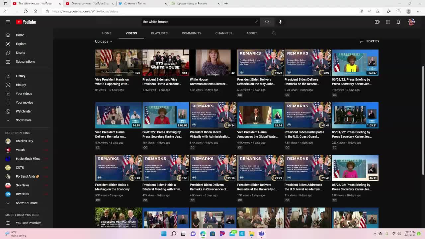The width and height of the screenshot is (425, 239).
Task: Open Vice President Harris What's Happening video title
Action: (112, 82)
